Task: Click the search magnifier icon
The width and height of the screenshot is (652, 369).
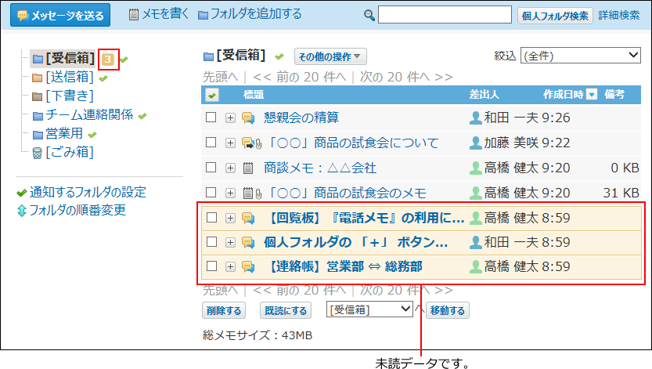Action: pos(369,16)
